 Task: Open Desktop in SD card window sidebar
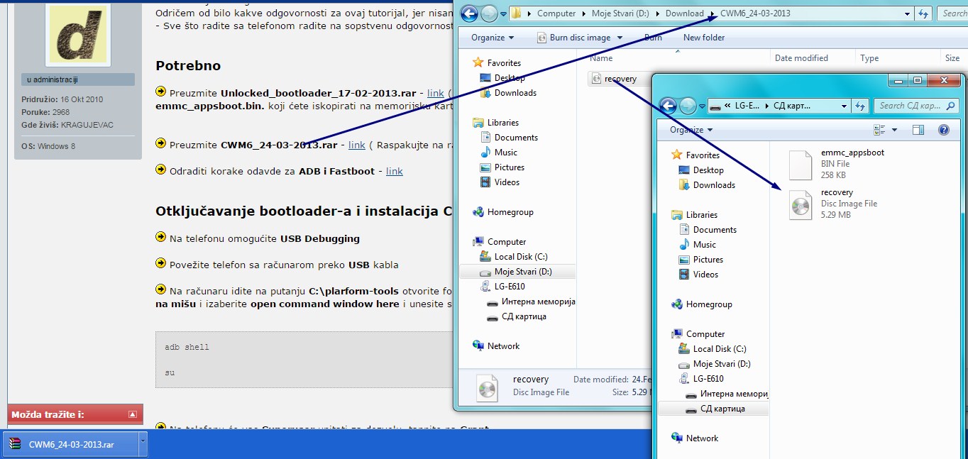coord(700,170)
